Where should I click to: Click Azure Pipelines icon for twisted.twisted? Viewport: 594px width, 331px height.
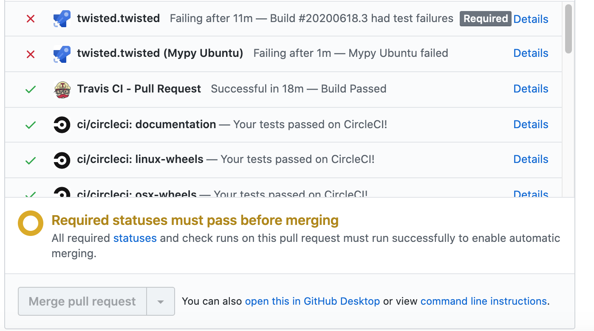[62, 19]
